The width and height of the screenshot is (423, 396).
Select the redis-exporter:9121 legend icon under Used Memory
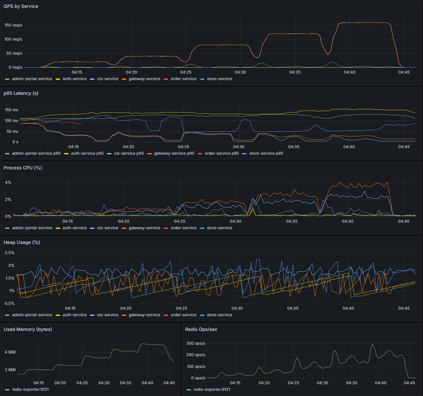pos(7,389)
